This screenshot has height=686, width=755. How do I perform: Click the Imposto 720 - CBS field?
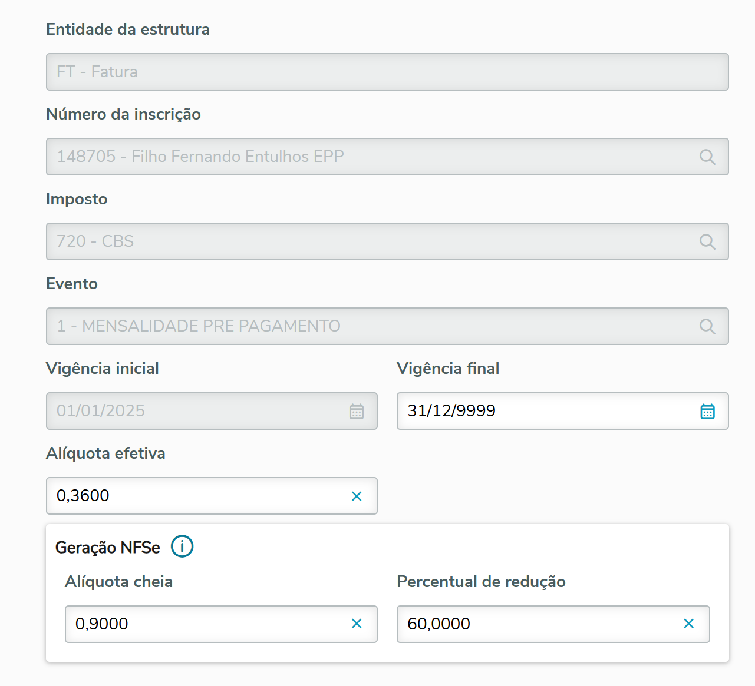(x=371, y=241)
